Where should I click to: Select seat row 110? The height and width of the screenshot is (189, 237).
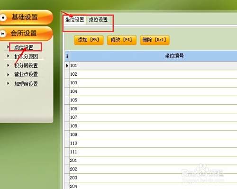151,144
